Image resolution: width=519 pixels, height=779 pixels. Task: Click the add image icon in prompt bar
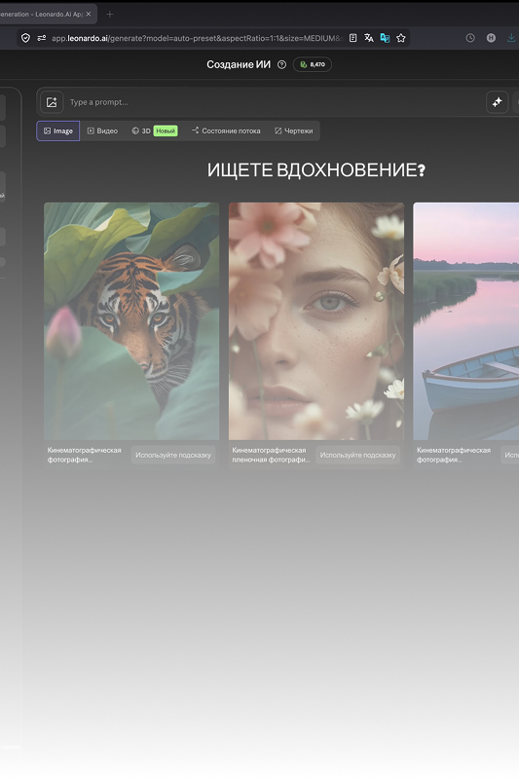(x=52, y=102)
